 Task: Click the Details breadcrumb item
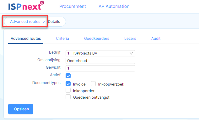54,22
